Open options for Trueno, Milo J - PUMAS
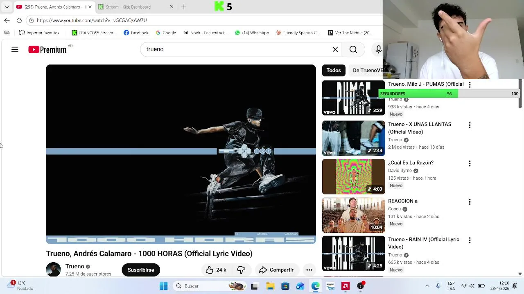This screenshot has width=524, height=294. tap(470, 85)
